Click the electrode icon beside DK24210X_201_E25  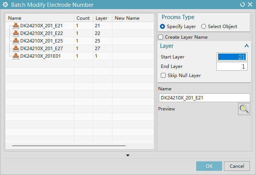pos(16,41)
